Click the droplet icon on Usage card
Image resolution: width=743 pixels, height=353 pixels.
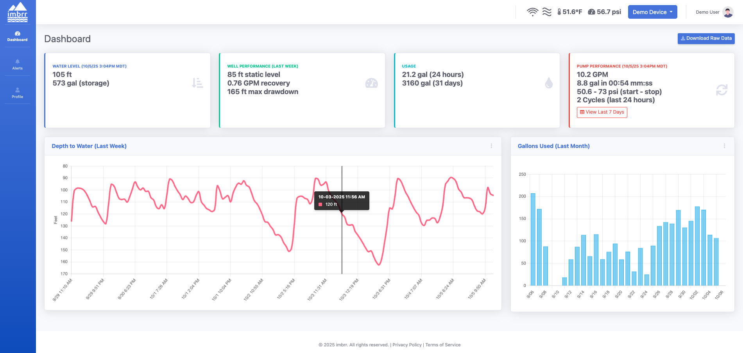point(549,83)
